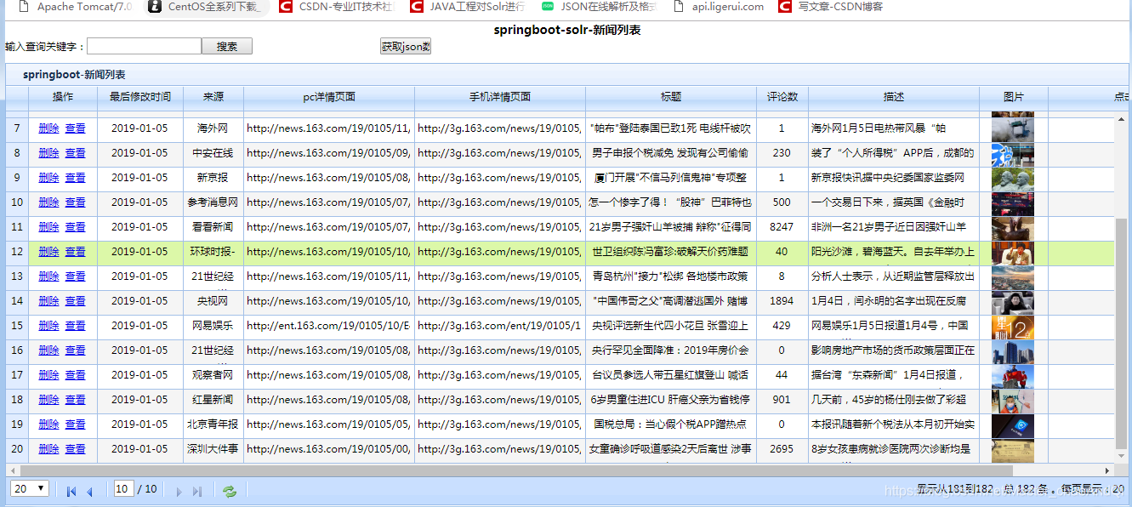Select source cell 红星新闻 in row 18
The image size is (1132, 507).
coord(213,400)
